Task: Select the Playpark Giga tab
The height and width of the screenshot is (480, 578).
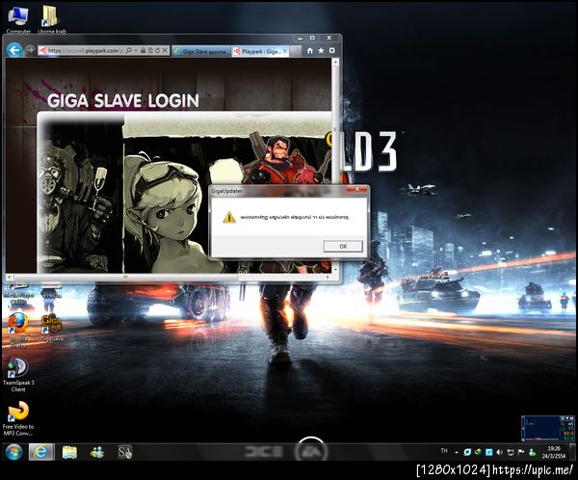Action: pos(260,52)
